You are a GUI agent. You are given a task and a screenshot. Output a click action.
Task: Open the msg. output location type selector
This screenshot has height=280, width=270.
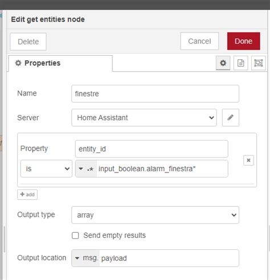click(85, 258)
